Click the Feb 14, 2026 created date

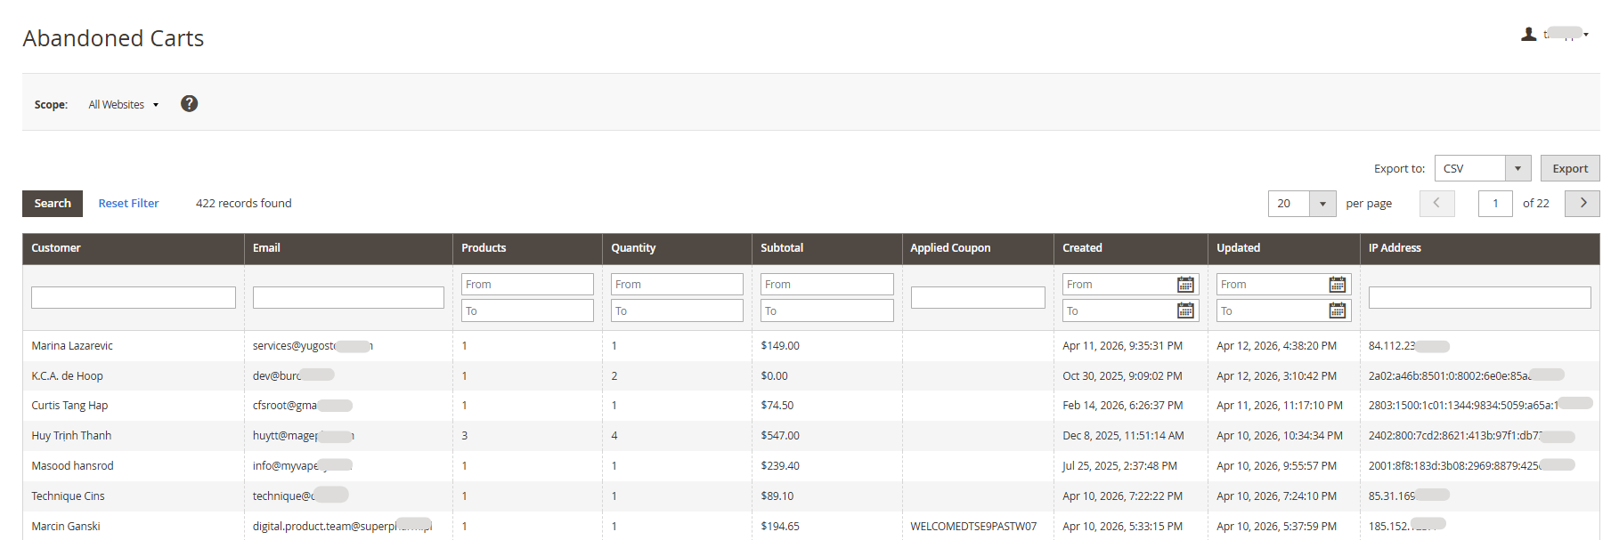(x=1123, y=406)
